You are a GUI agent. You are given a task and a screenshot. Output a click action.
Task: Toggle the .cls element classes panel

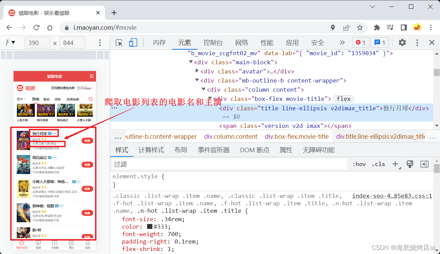click(378, 164)
